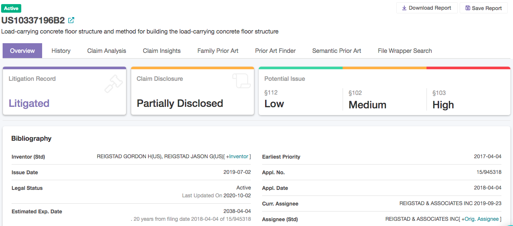The image size is (513, 226).
Task: Click issue date value 2019-07-02
Action: click(237, 172)
